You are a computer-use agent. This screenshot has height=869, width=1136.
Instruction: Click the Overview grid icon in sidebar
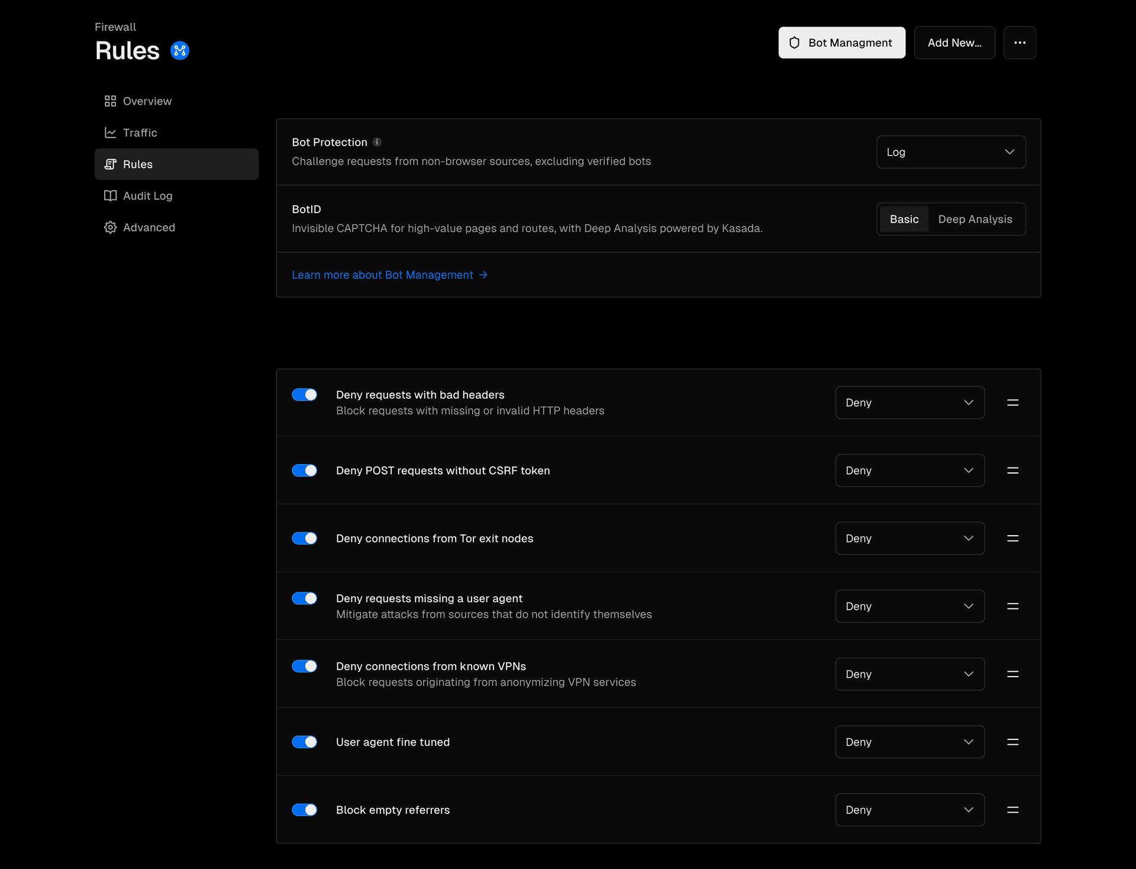click(x=110, y=101)
